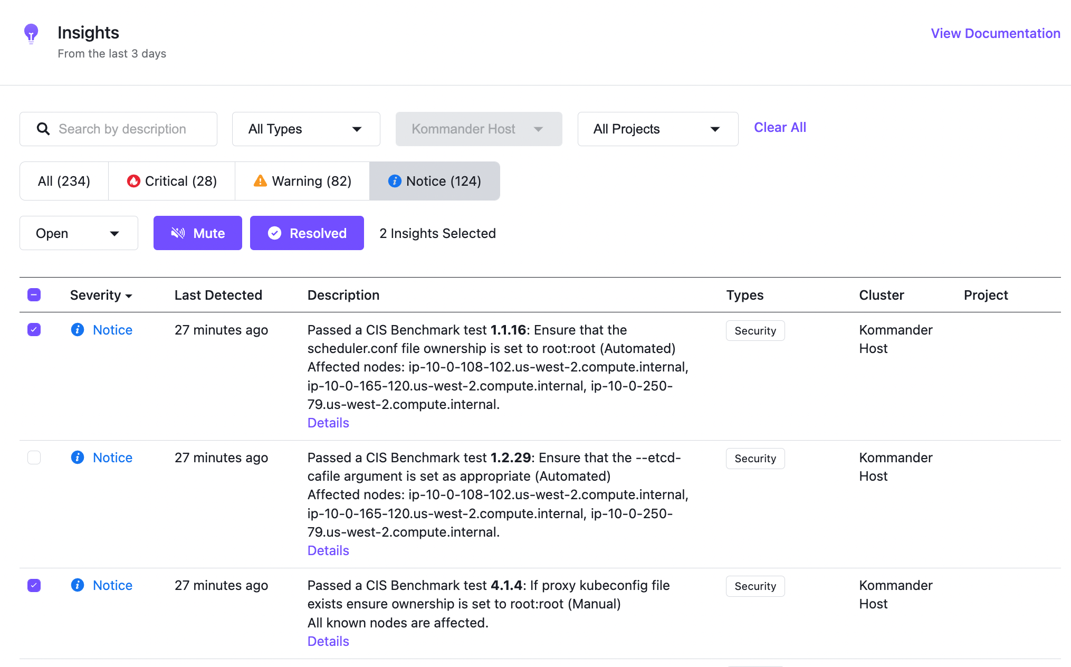This screenshot has width=1071, height=667.
Task: Expand the All Projects dropdown
Action: (x=657, y=129)
